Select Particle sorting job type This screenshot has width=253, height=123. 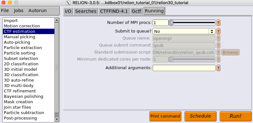28,53
